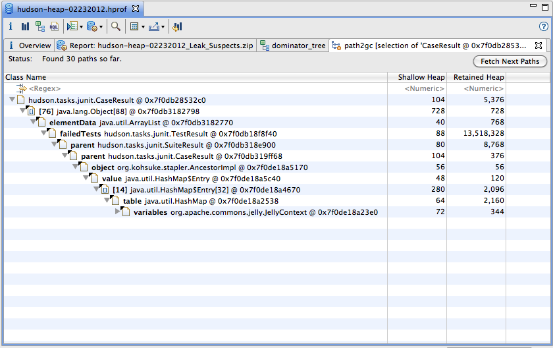Open the Dominator Tree toolbar icon
Screen dimensions: 553x348
pyautogui.click(x=39, y=27)
